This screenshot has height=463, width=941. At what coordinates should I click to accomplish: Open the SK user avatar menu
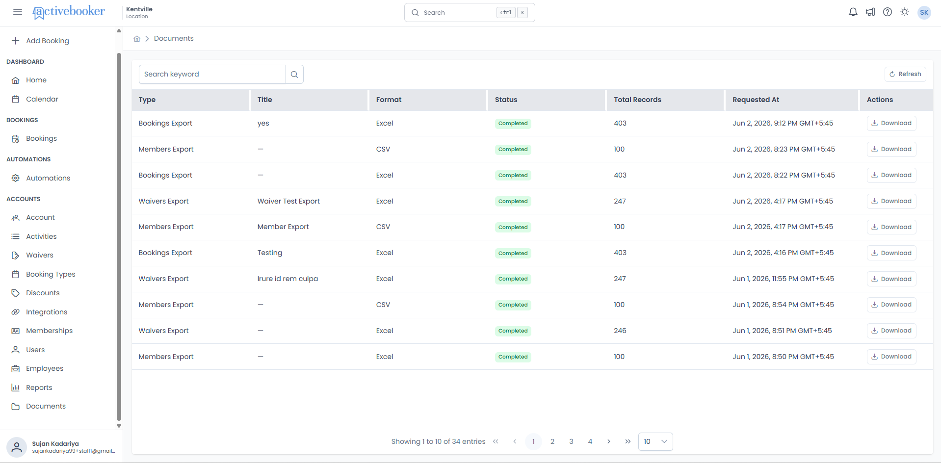pos(924,13)
